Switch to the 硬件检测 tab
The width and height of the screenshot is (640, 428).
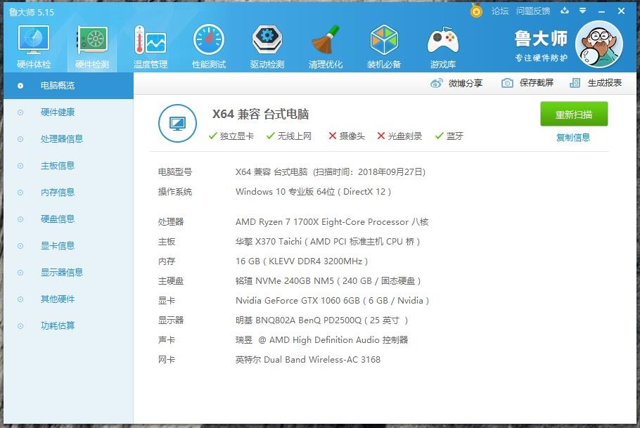point(91,44)
